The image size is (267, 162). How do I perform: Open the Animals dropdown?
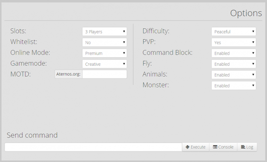234,75
